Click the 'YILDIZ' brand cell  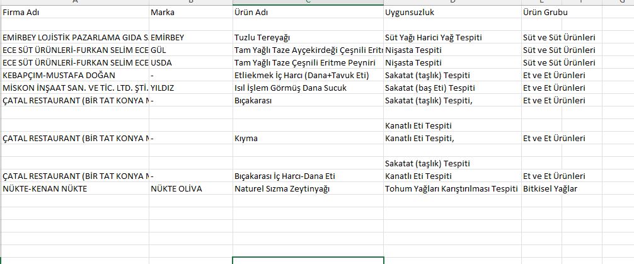point(191,88)
